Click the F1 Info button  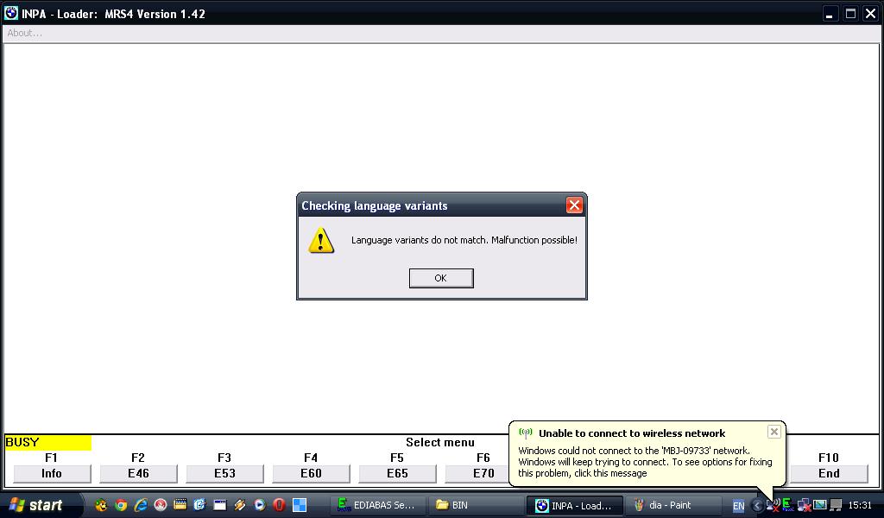(51, 473)
